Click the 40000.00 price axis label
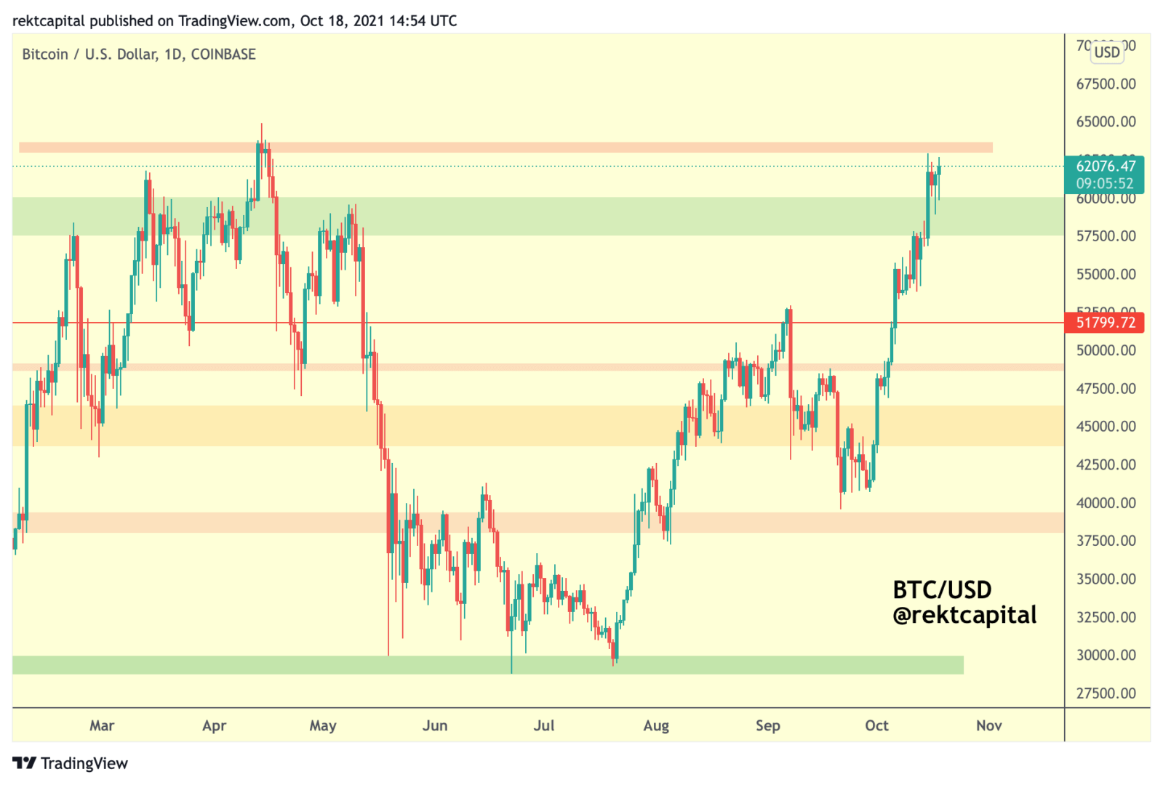The height and width of the screenshot is (785, 1163). [x=1106, y=502]
